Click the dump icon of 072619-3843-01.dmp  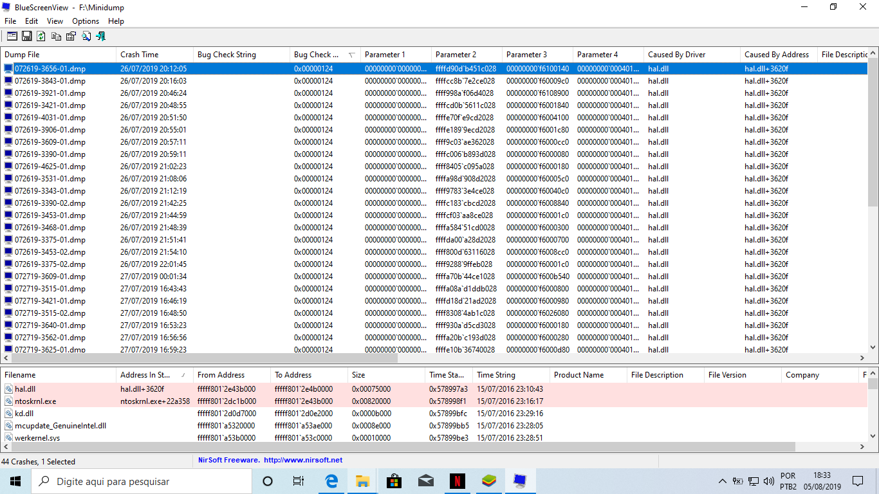click(x=8, y=80)
